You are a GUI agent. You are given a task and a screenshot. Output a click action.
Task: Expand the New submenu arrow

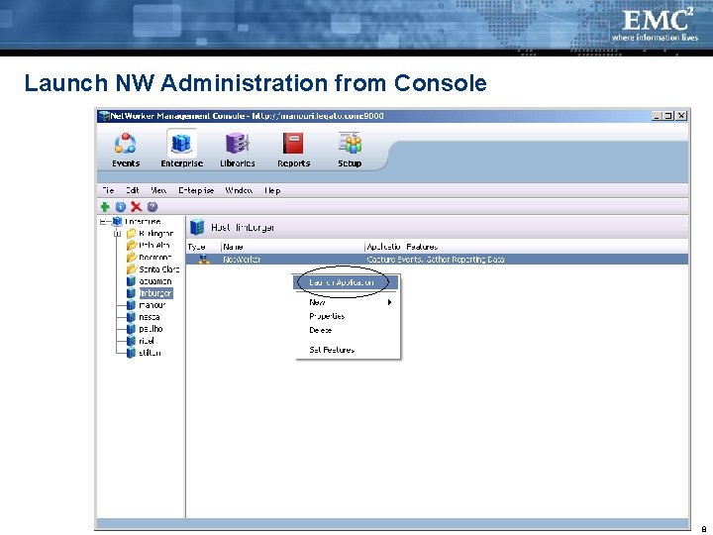point(390,302)
